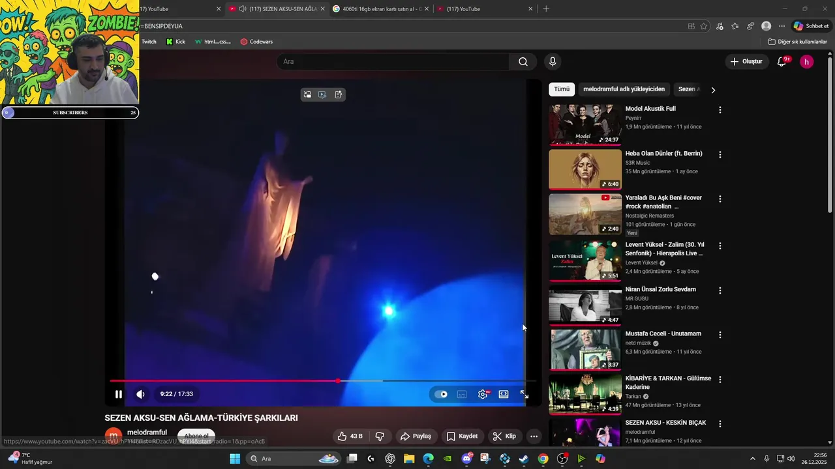Open options for KİBARİYE & TARKAN video

(720, 380)
